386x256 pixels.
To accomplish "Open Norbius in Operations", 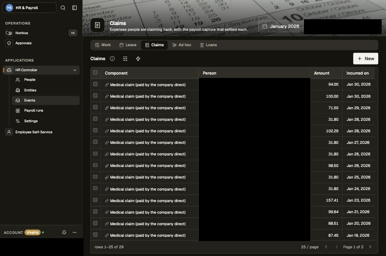I will pos(22,33).
